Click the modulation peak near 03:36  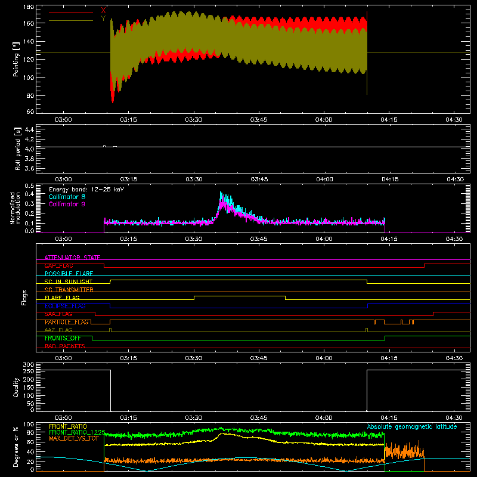point(222,198)
